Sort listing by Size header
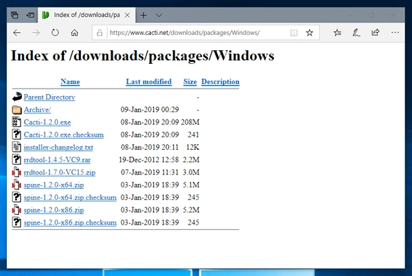Screen dimensions: 412x276 click(190, 82)
